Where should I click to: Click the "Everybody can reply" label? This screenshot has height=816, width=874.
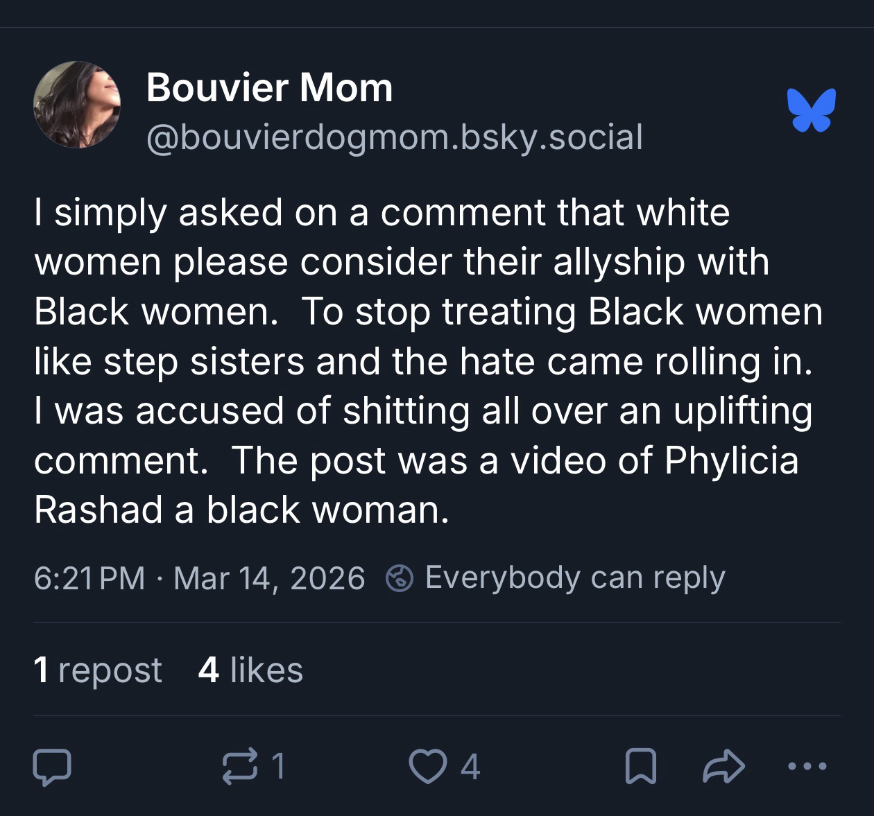point(574,578)
